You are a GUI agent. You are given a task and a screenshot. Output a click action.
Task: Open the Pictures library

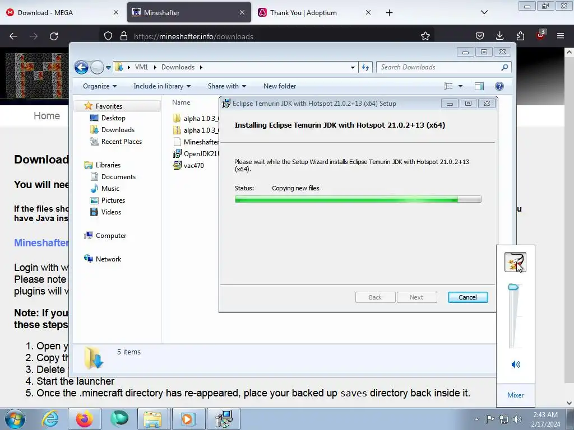coord(113,200)
